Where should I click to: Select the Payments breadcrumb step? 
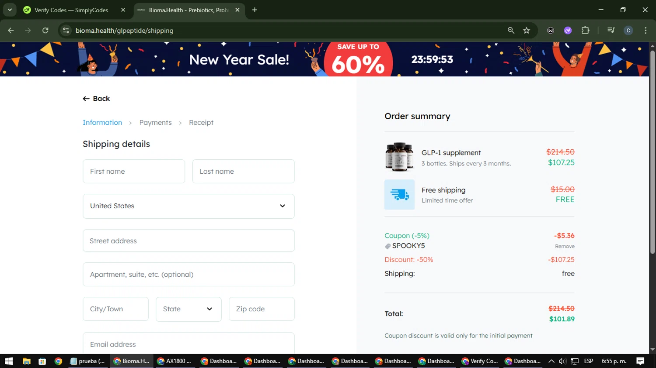pos(155,123)
